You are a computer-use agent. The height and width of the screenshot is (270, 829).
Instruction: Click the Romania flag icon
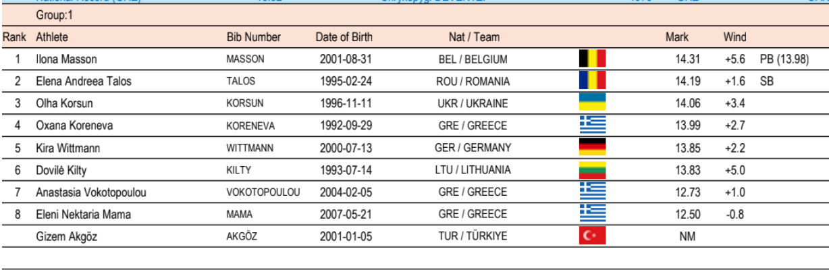point(592,81)
